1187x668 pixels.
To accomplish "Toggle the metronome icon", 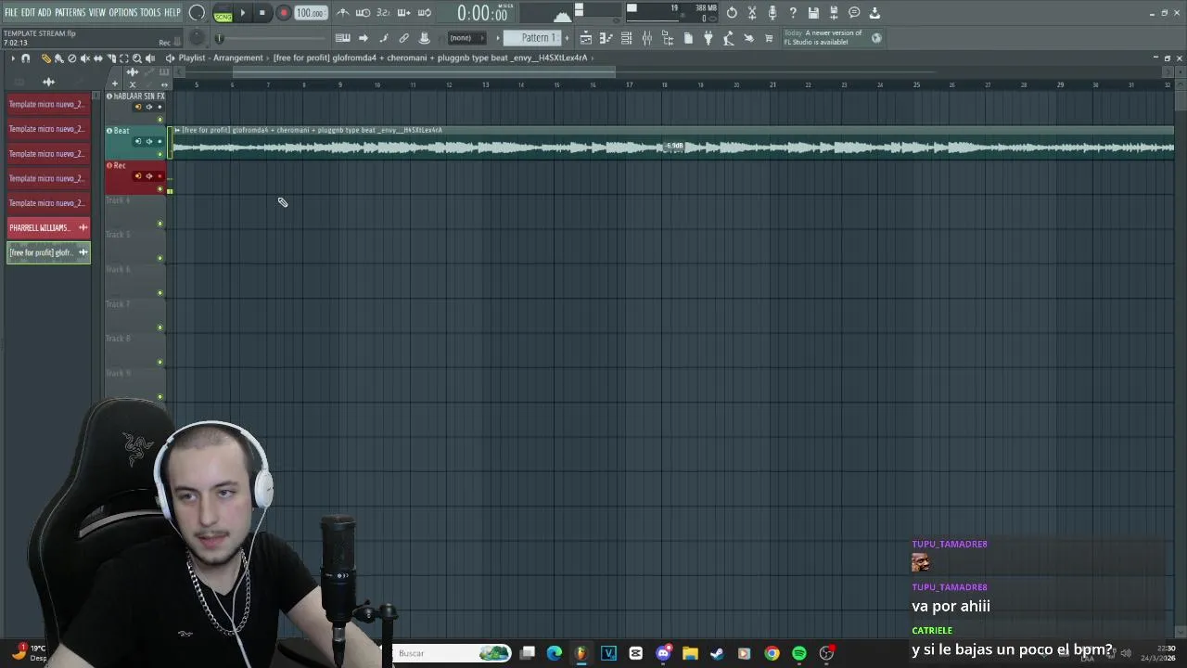I will pyautogui.click(x=343, y=13).
